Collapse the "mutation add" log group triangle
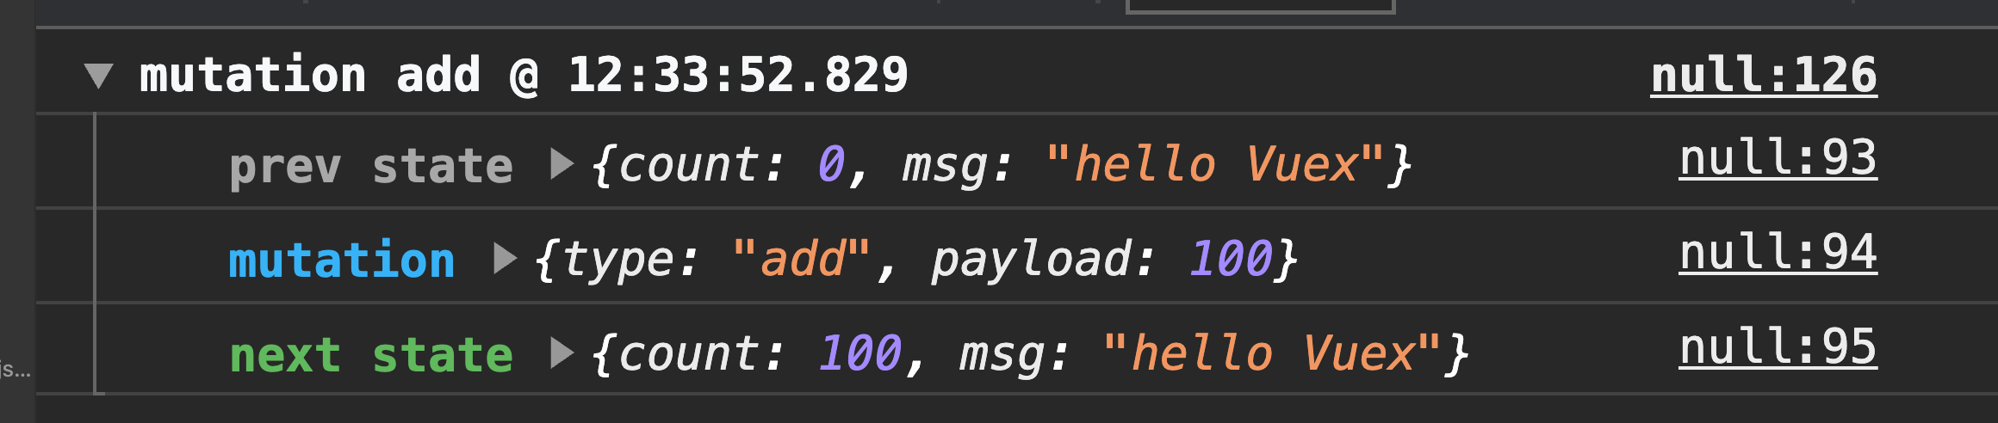Viewport: 1998px width, 423px height. (x=99, y=76)
